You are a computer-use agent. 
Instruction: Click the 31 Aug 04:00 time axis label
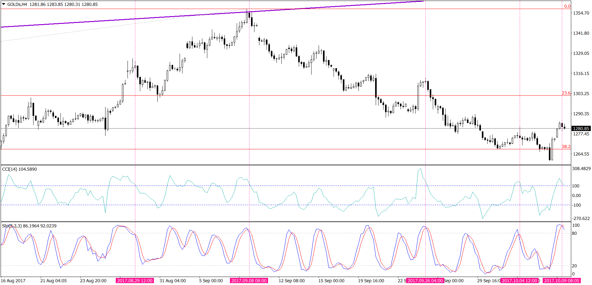(x=173, y=281)
